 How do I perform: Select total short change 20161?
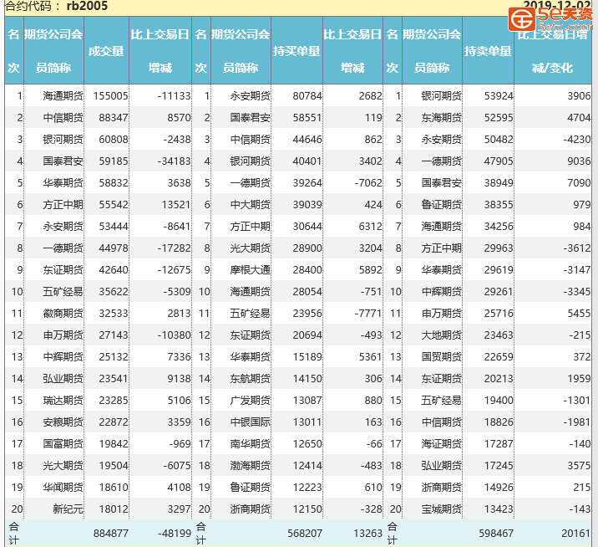[x=576, y=534]
